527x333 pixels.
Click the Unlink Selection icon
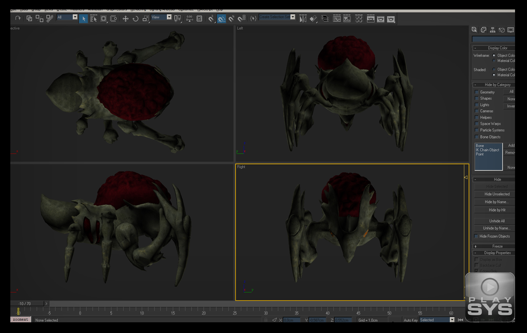point(39,18)
